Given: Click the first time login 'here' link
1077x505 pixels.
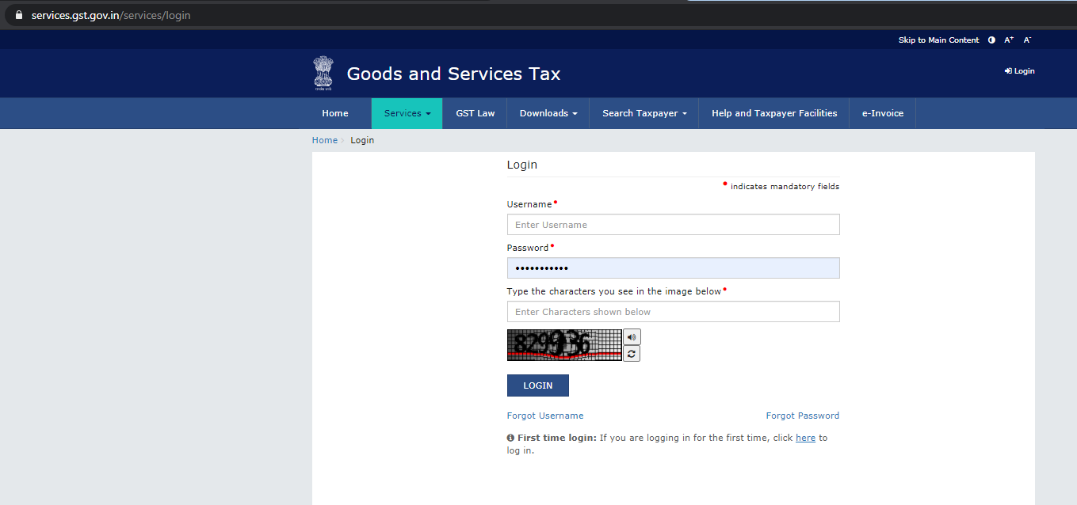Looking at the screenshot, I should (x=805, y=438).
